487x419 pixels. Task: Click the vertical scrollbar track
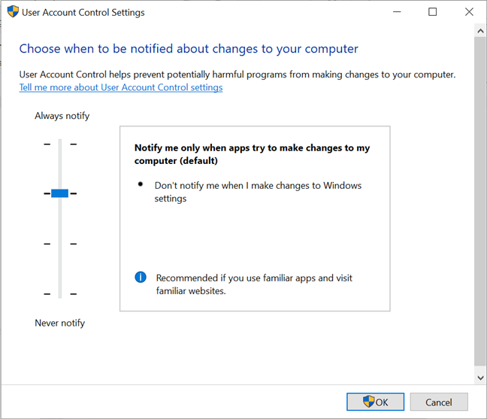tap(480, 202)
